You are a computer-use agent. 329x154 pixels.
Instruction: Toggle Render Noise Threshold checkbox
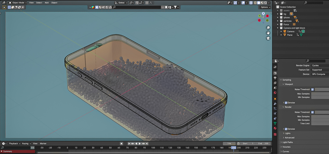pyautogui.click(x=312, y=112)
